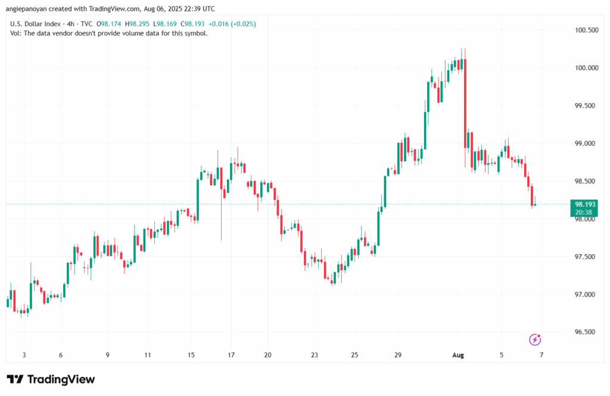Screen dimensions: 610x396
Task: Click the TradingView logo at bottom left
Action: pos(51,379)
